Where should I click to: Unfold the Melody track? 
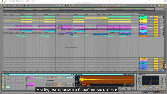(x=140, y=16)
